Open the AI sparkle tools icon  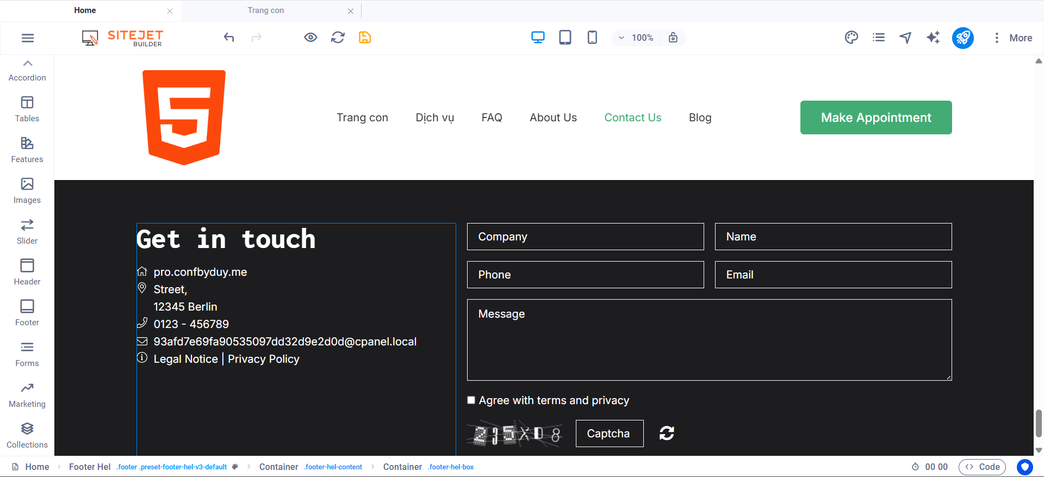[933, 38]
